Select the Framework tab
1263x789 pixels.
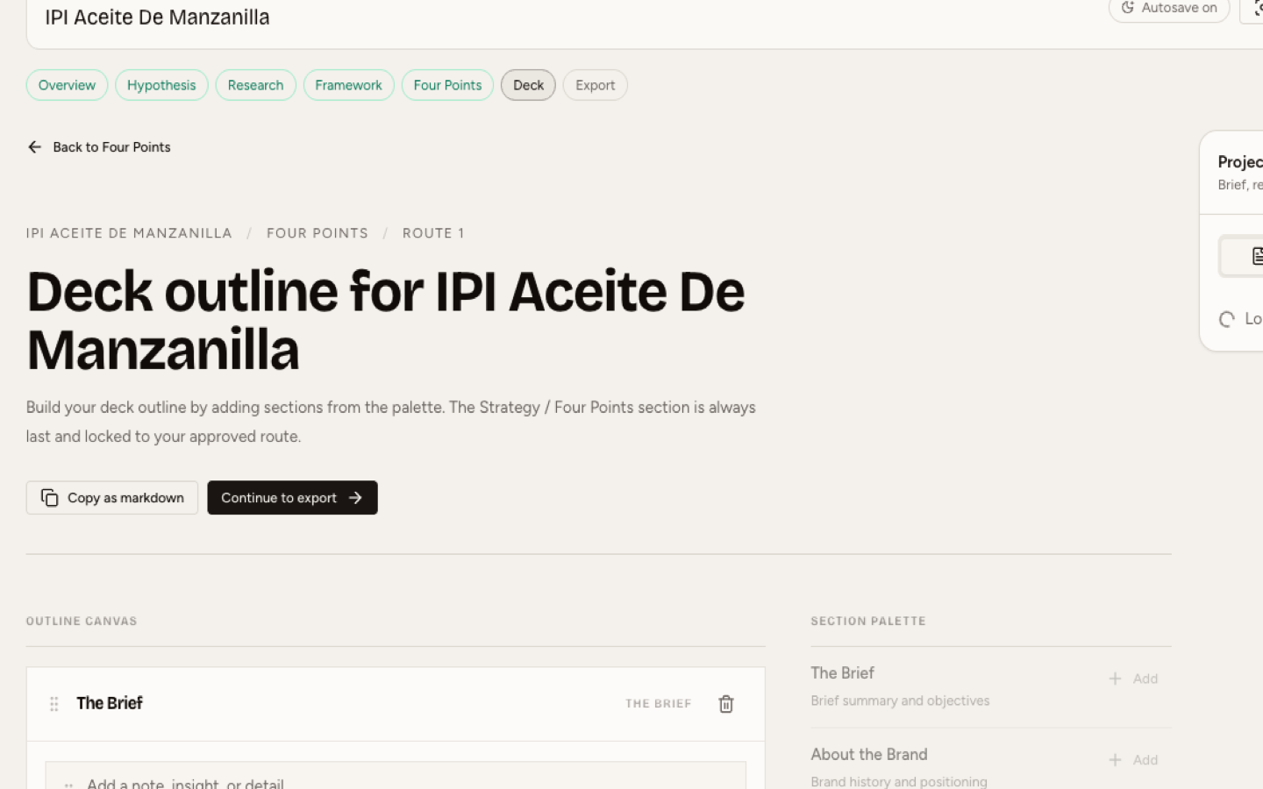[x=348, y=85]
